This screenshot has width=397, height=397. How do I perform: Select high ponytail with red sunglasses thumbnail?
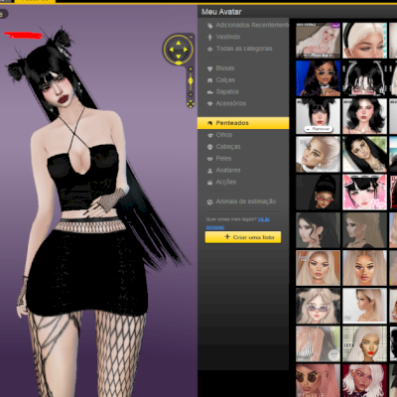(318, 193)
